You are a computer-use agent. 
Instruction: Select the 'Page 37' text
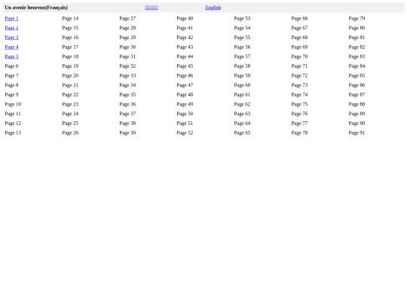point(127,114)
